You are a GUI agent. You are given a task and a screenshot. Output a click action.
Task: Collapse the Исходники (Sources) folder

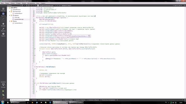click(x=10, y=15)
